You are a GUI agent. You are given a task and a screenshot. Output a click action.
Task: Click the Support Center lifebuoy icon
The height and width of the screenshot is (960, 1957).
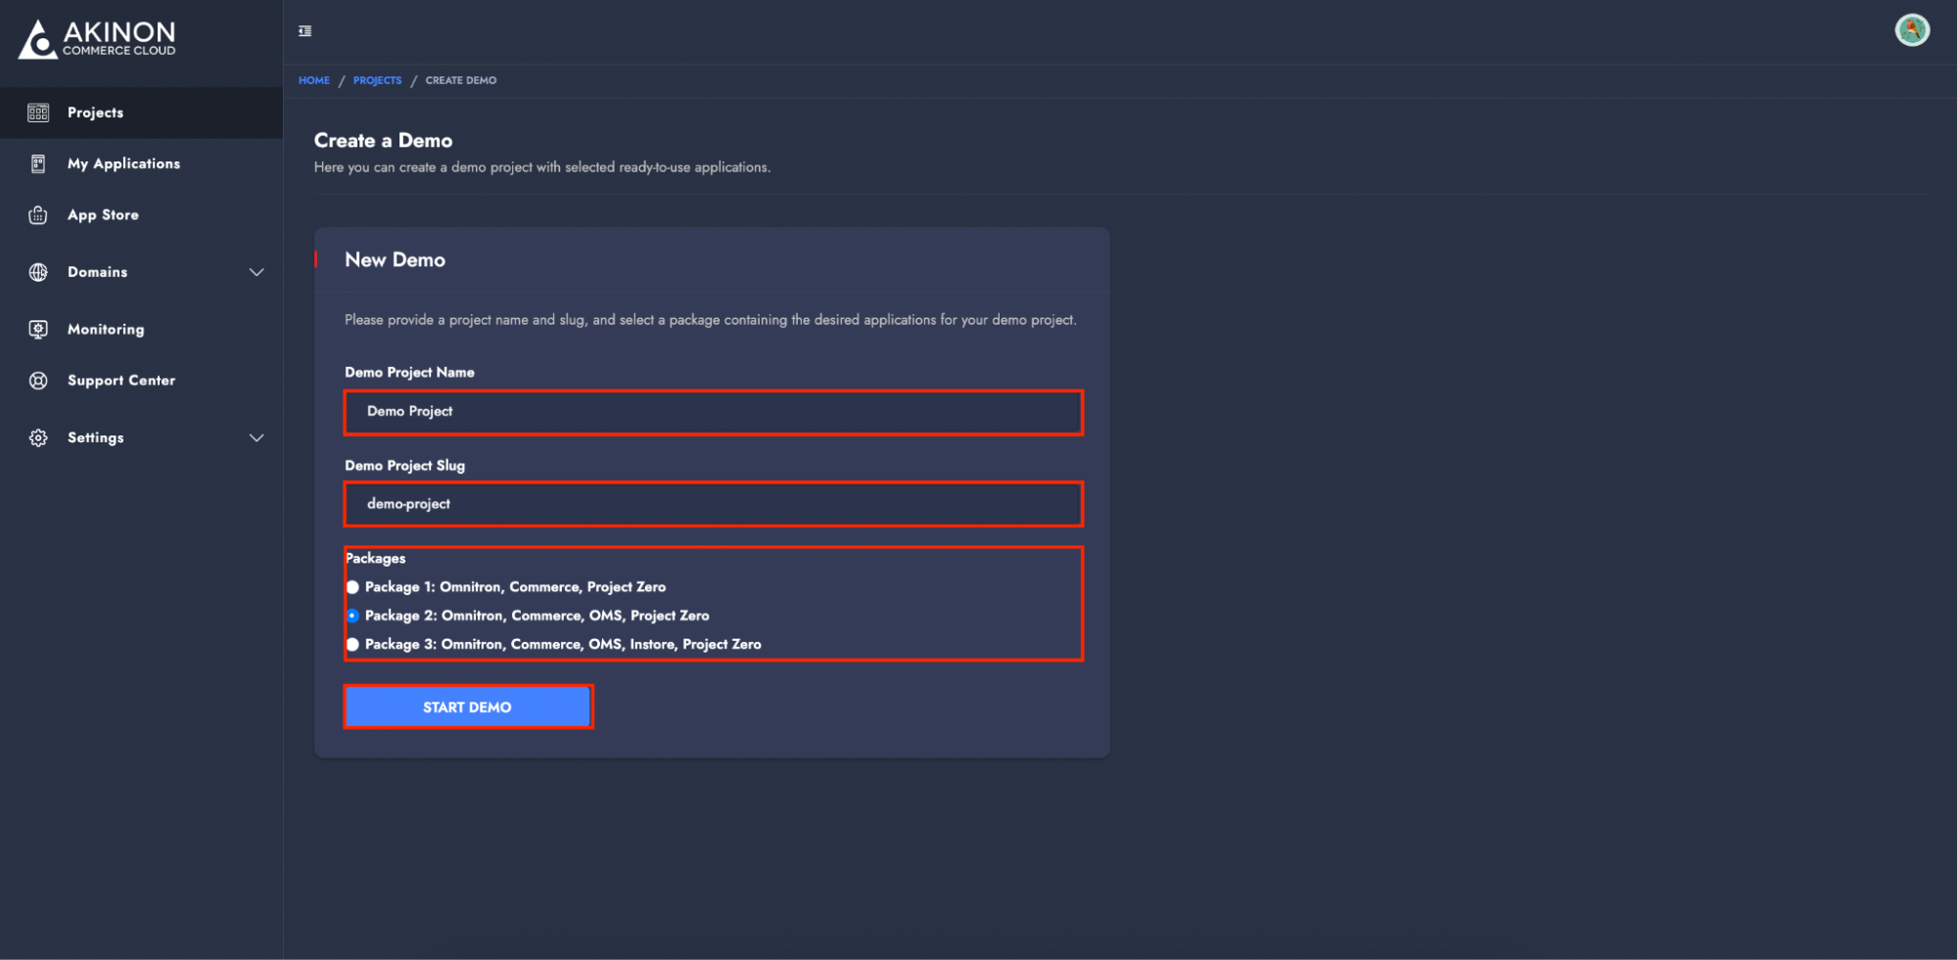tap(38, 381)
